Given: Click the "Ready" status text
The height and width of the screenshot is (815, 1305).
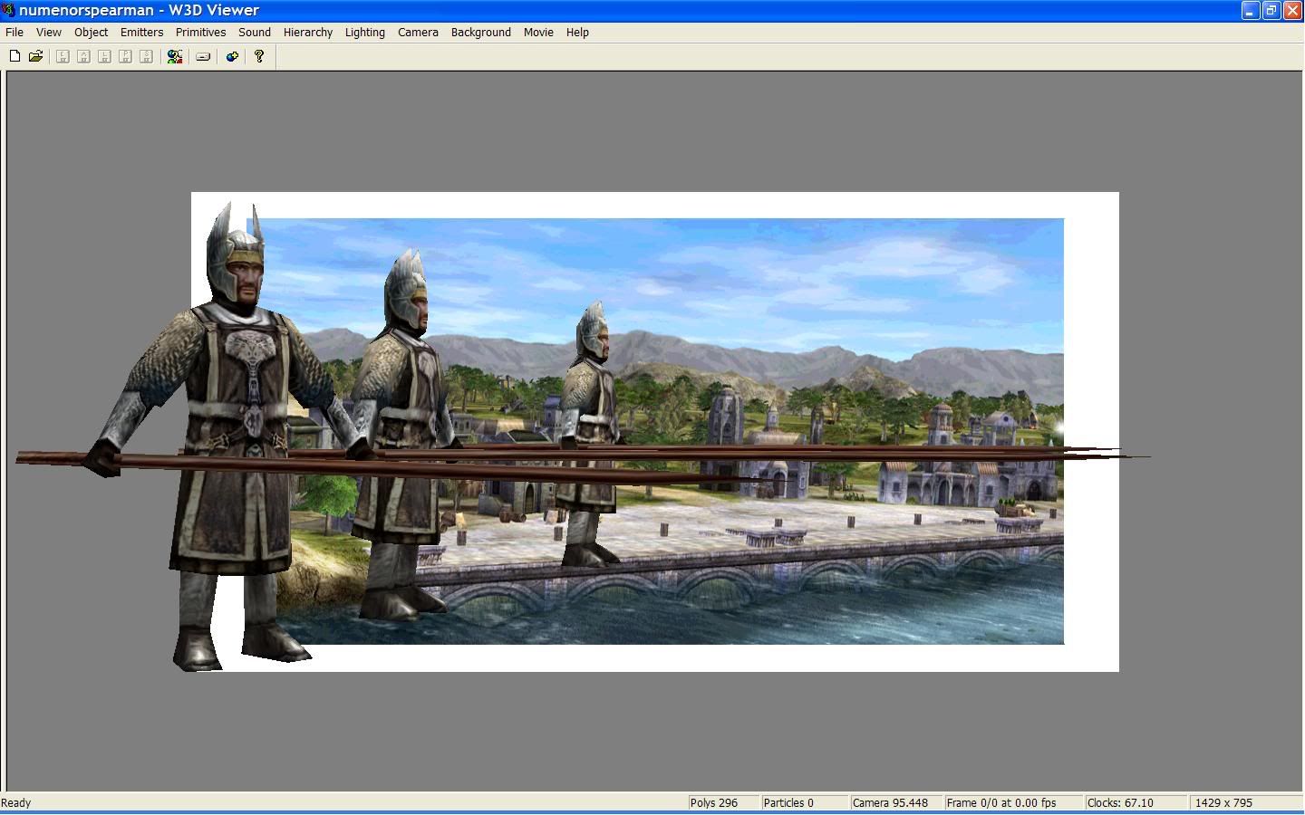Looking at the screenshot, I should coord(16,802).
